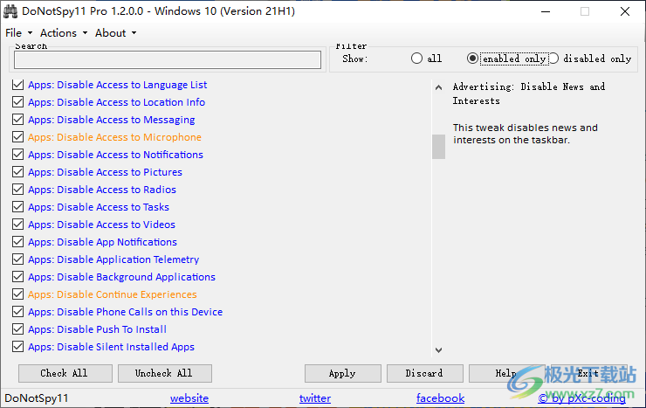Uncheck Disable Access to Location Info
Viewport: 646px width, 408px height.
tap(17, 102)
